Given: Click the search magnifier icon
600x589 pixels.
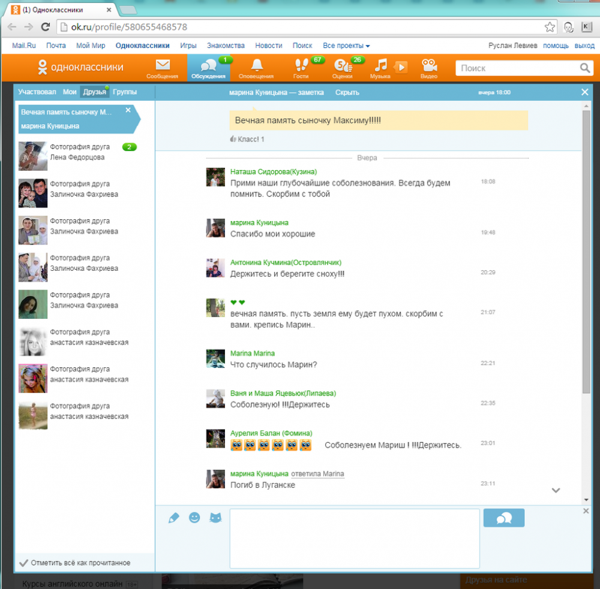Looking at the screenshot, I should pos(584,68).
